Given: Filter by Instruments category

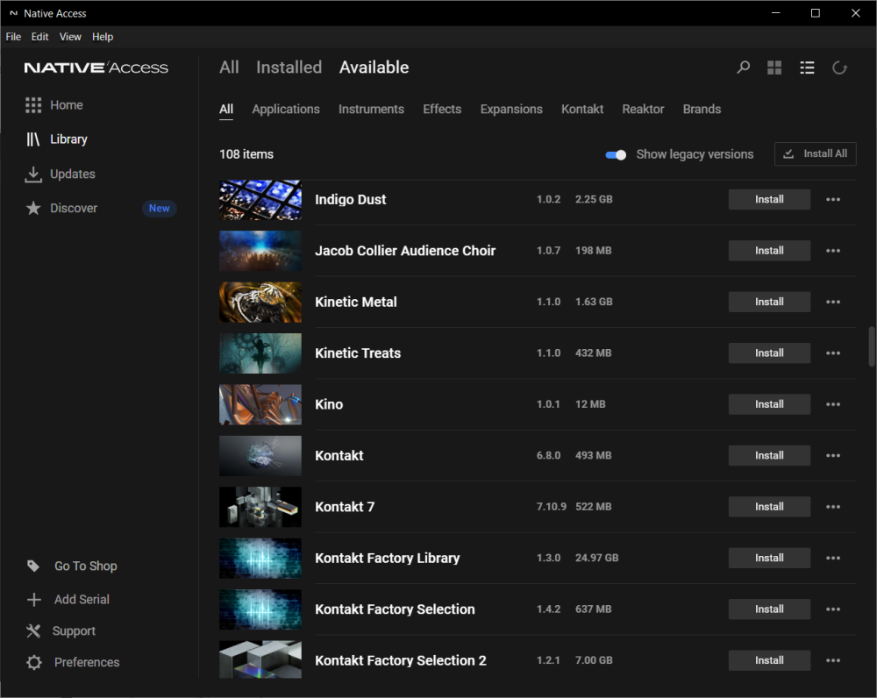Looking at the screenshot, I should pos(371,109).
